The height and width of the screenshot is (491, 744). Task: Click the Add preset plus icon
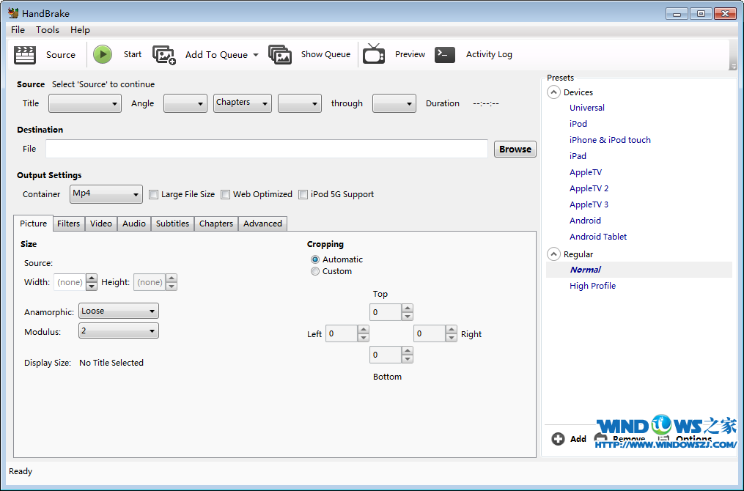pos(558,439)
